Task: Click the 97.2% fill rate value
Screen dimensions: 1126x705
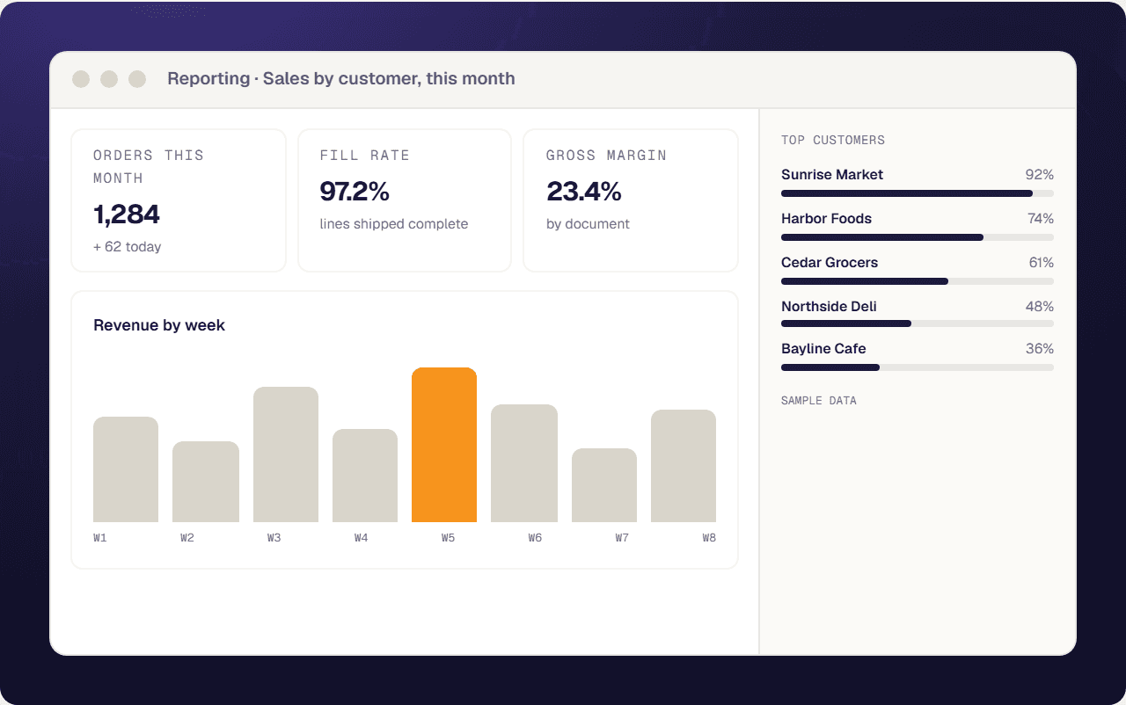Action: click(355, 192)
